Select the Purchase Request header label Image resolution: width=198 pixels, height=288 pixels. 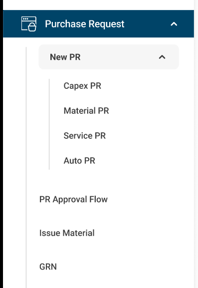click(85, 24)
